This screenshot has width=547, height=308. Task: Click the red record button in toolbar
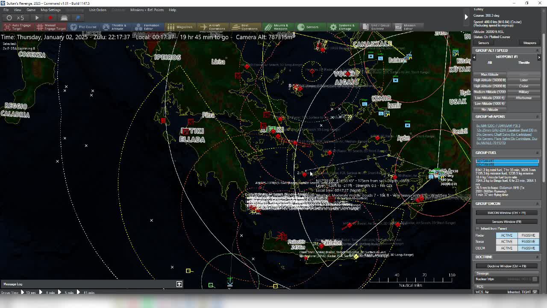50,18
